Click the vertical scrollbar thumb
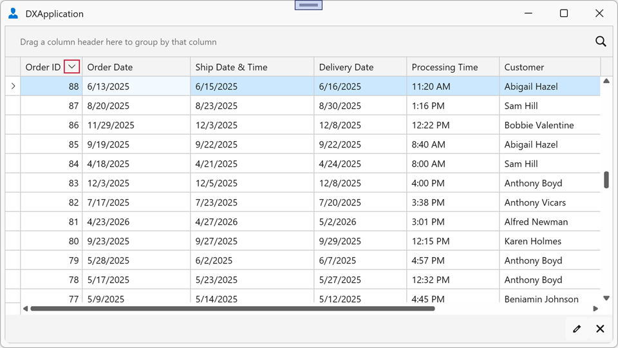The height and width of the screenshot is (348, 618). [606, 180]
